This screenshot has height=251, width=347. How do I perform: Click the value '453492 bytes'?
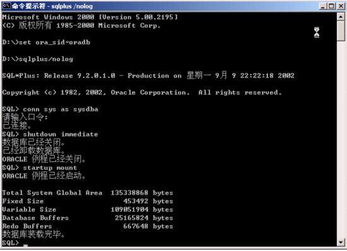tap(148, 201)
